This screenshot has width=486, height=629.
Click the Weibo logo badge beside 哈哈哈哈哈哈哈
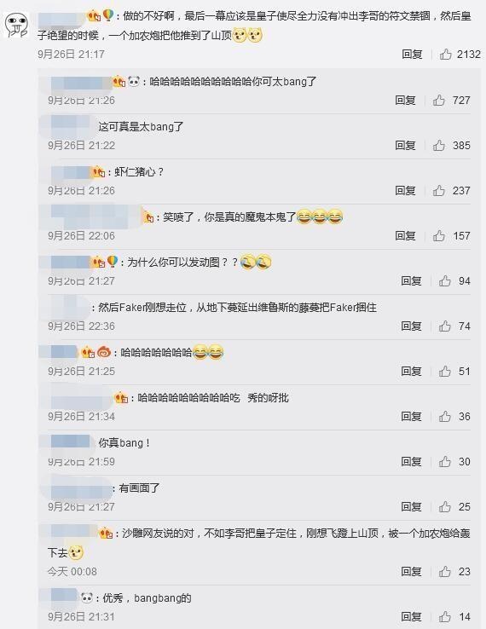click(x=104, y=352)
